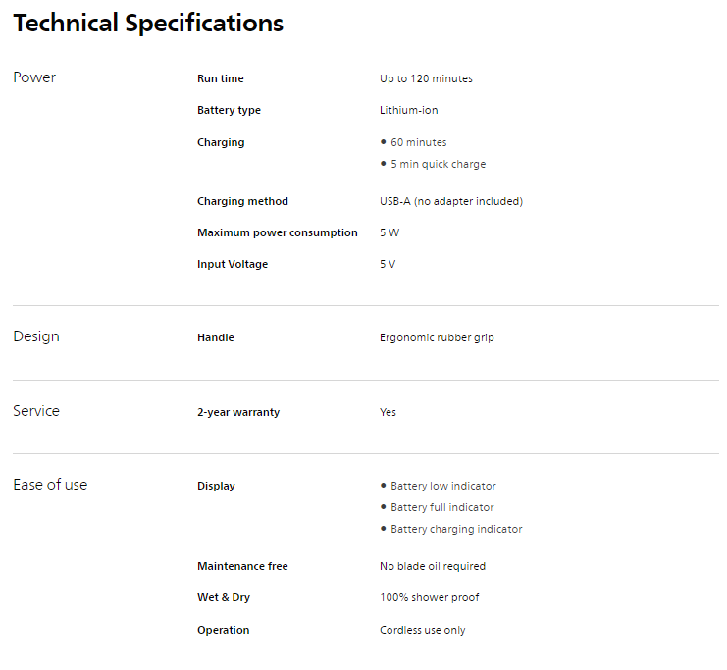Select the Power section label
The height and width of the screenshot is (670, 727).
tap(34, 77)
